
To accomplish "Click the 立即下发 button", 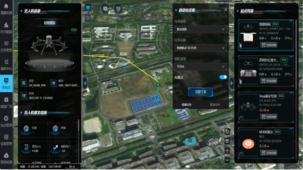I will point(201,92).
